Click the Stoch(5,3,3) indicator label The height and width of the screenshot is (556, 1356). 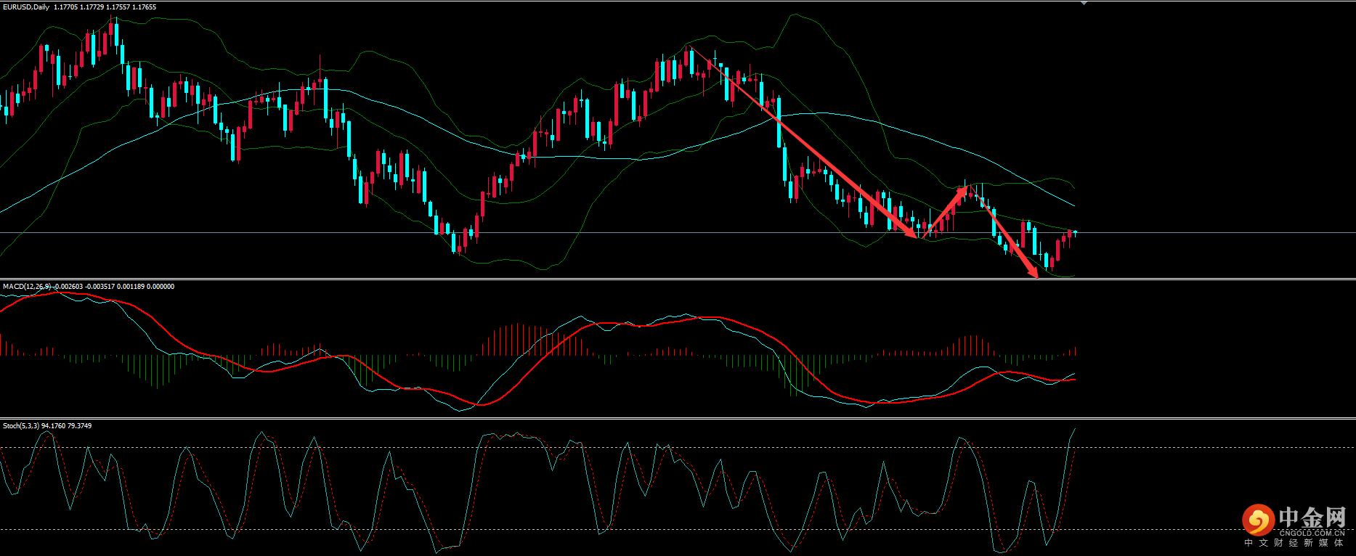pyautogui.click(x=21, y=426)
